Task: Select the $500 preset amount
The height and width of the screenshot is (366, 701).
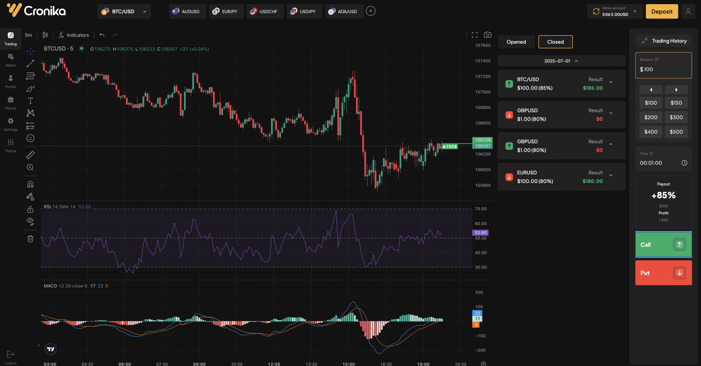Action: 676,132
